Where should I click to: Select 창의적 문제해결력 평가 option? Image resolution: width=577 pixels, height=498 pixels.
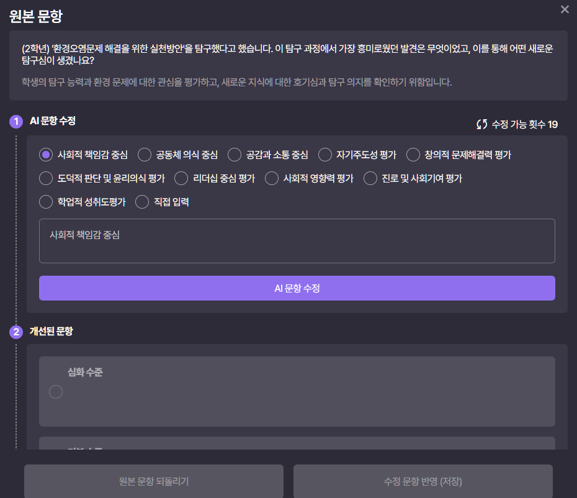pos(411,155)
